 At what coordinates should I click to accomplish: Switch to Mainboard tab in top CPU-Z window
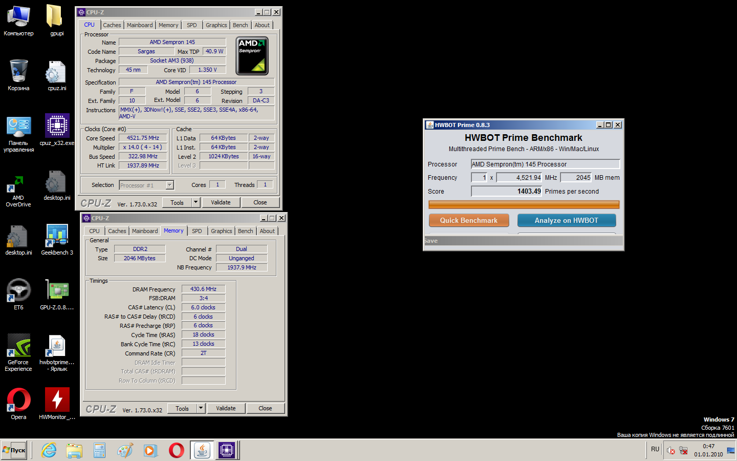[140, 25]
